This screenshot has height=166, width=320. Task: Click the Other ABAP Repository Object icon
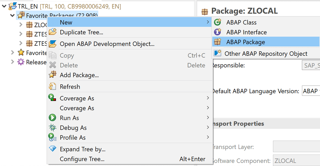pyautogui.click(x=218, y=53)
